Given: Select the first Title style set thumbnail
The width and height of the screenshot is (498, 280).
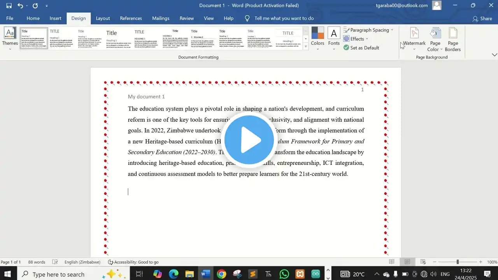Looking at the screenshot, I should 34,38.
